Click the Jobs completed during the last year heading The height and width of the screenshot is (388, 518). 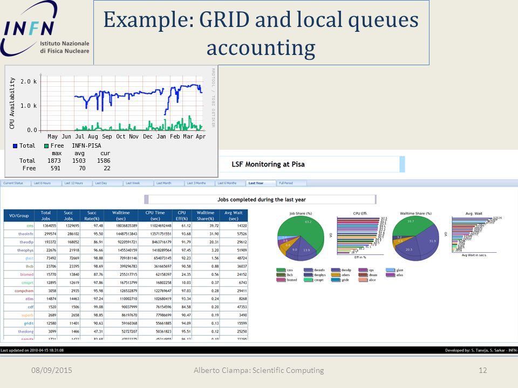pos(261,199)
